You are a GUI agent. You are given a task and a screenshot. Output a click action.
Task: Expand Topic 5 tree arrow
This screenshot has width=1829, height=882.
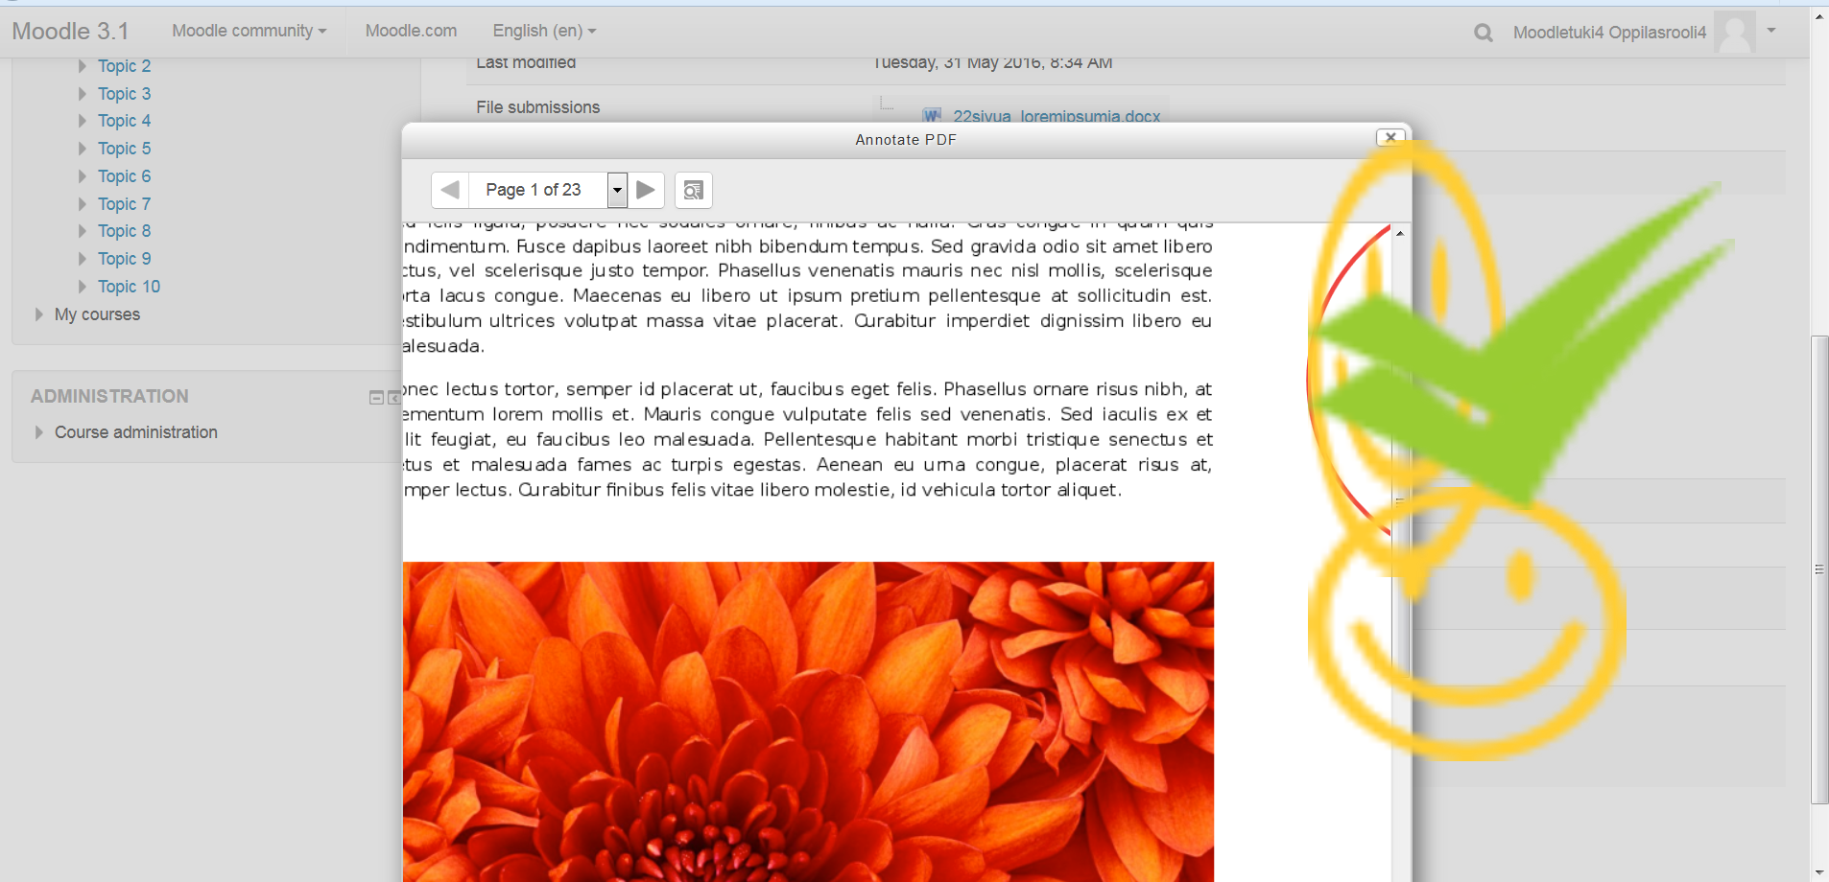[x=82, y=149]
